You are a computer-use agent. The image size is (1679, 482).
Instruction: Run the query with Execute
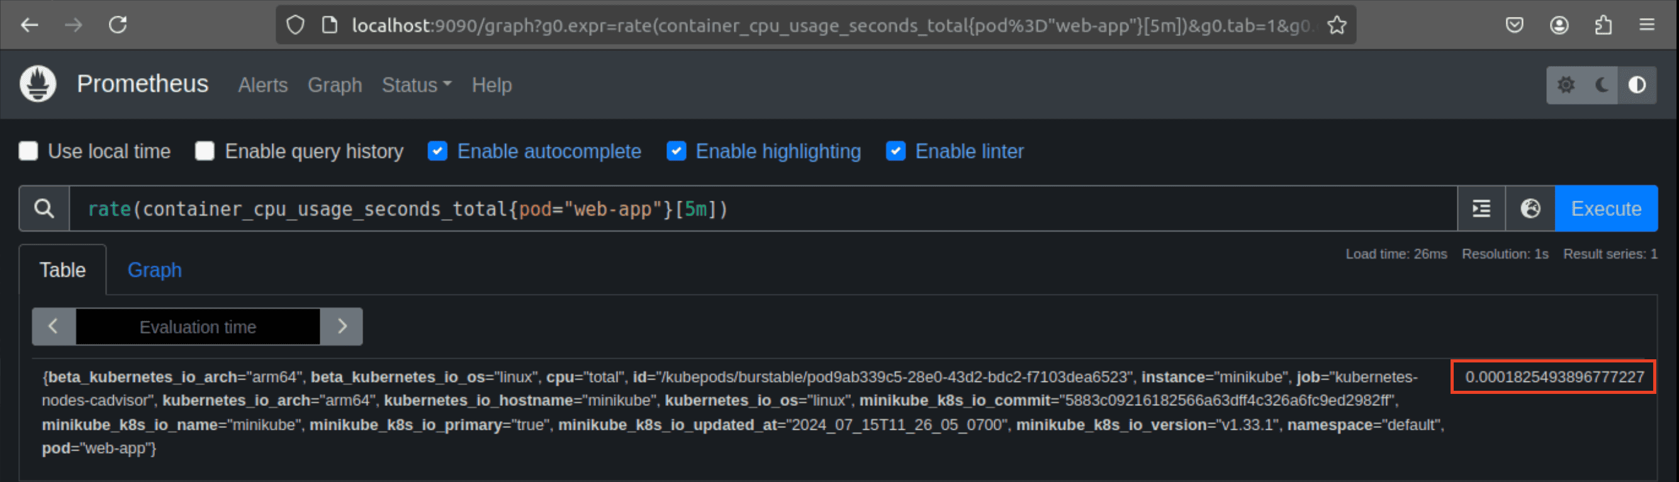point(1605,208)
